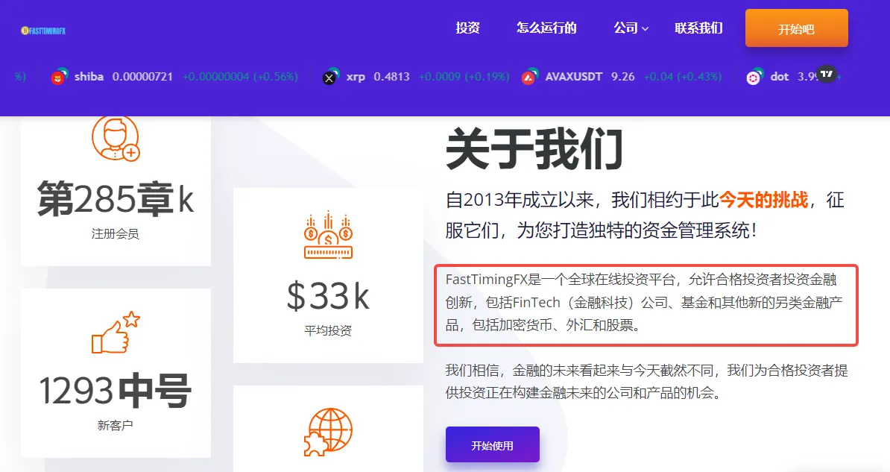The width and height of the screenshot is (890, 472).
Task: Click shiba change +0.00000004 (+0.56%)
Action: tap(240, 77)
